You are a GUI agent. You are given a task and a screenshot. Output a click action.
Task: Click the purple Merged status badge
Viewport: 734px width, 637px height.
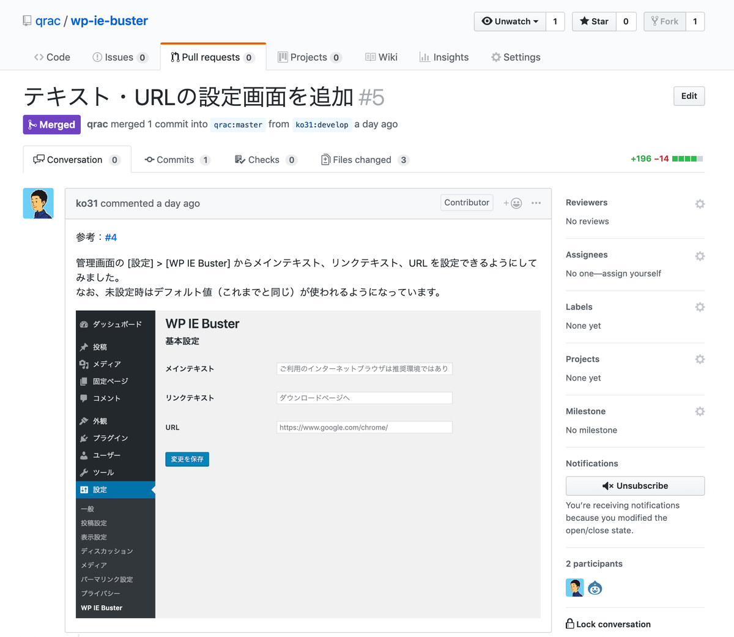(x=52, y=125)
